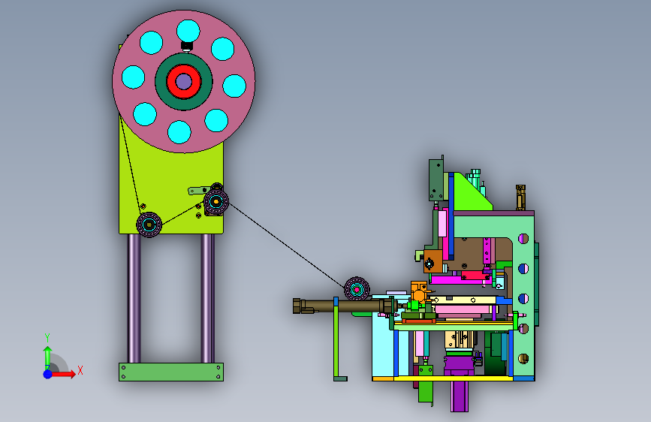Select the olive-brown horizontal cylinder

(x=345, y=306)
